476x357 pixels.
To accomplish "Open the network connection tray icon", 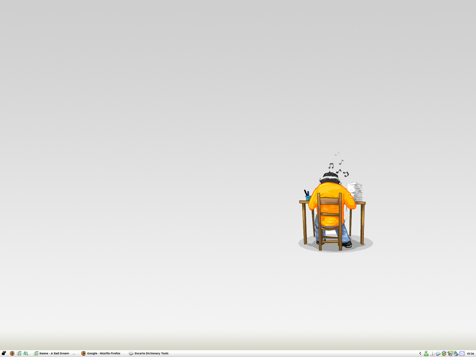I will point(456,353).
